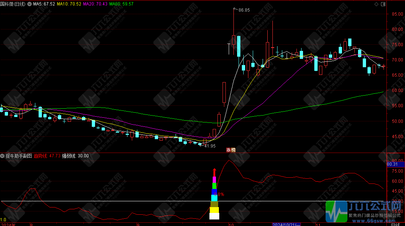
Task: Click the 41.95 low price marker
Action: coord(209,146)
